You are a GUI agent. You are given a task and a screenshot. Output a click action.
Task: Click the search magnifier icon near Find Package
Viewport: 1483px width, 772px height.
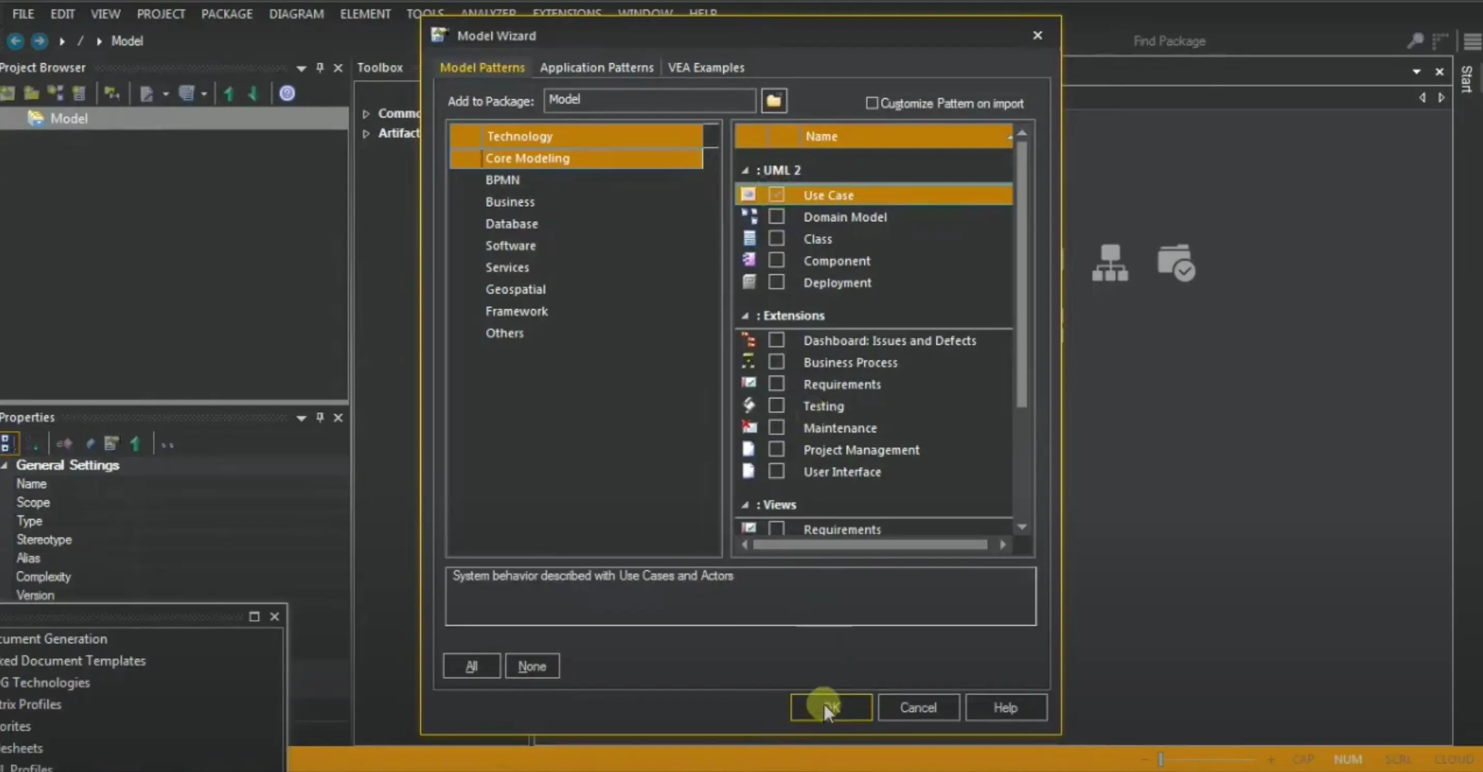pos(1414,41)
